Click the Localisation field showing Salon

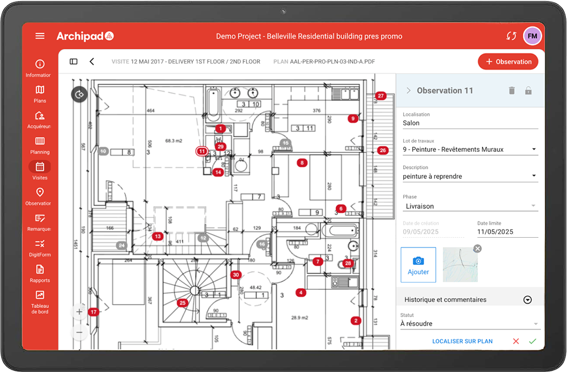pyautogui.click(x=469, y=123)
